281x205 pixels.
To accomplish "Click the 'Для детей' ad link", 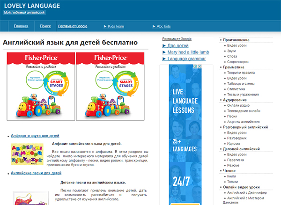I will coord(178,45).
